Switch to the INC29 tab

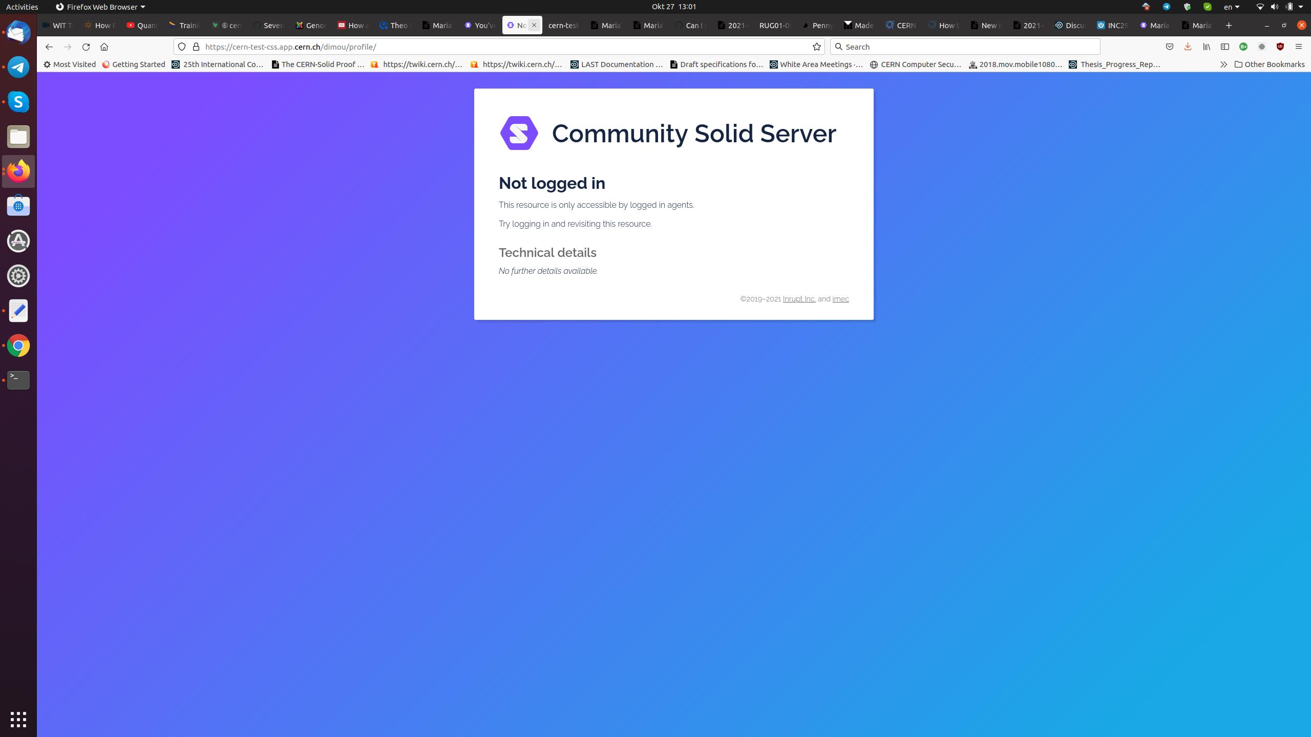(1113, 25)
